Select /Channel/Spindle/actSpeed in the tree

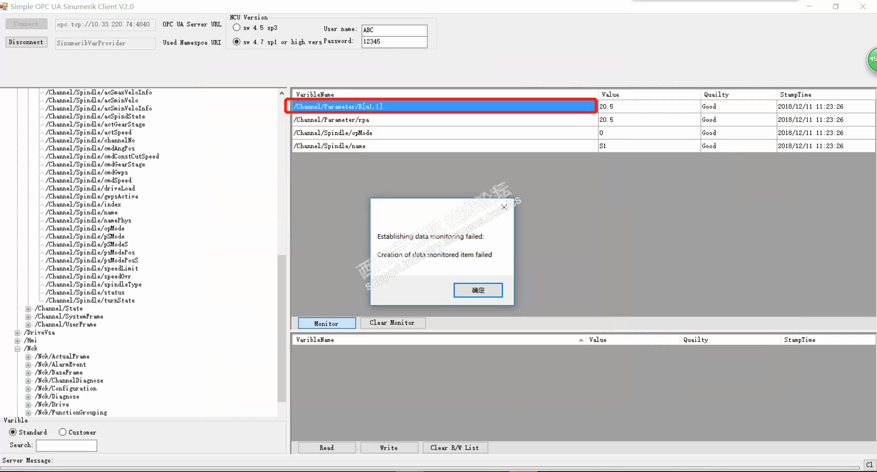coord(88,132)
